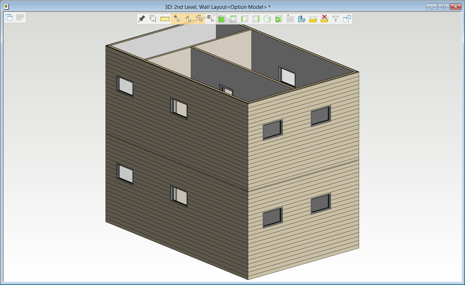Switch to the green front face view cube
This screenshot has width=465, height=285.
tap(221, 19)
